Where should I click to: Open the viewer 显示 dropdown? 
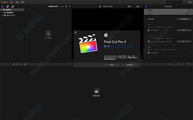coord(139,6)
